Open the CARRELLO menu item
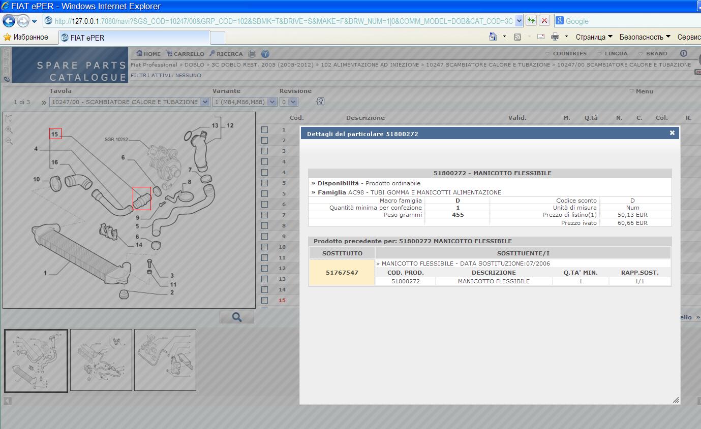Screen dimensions: 701x429 pos(186,54)
